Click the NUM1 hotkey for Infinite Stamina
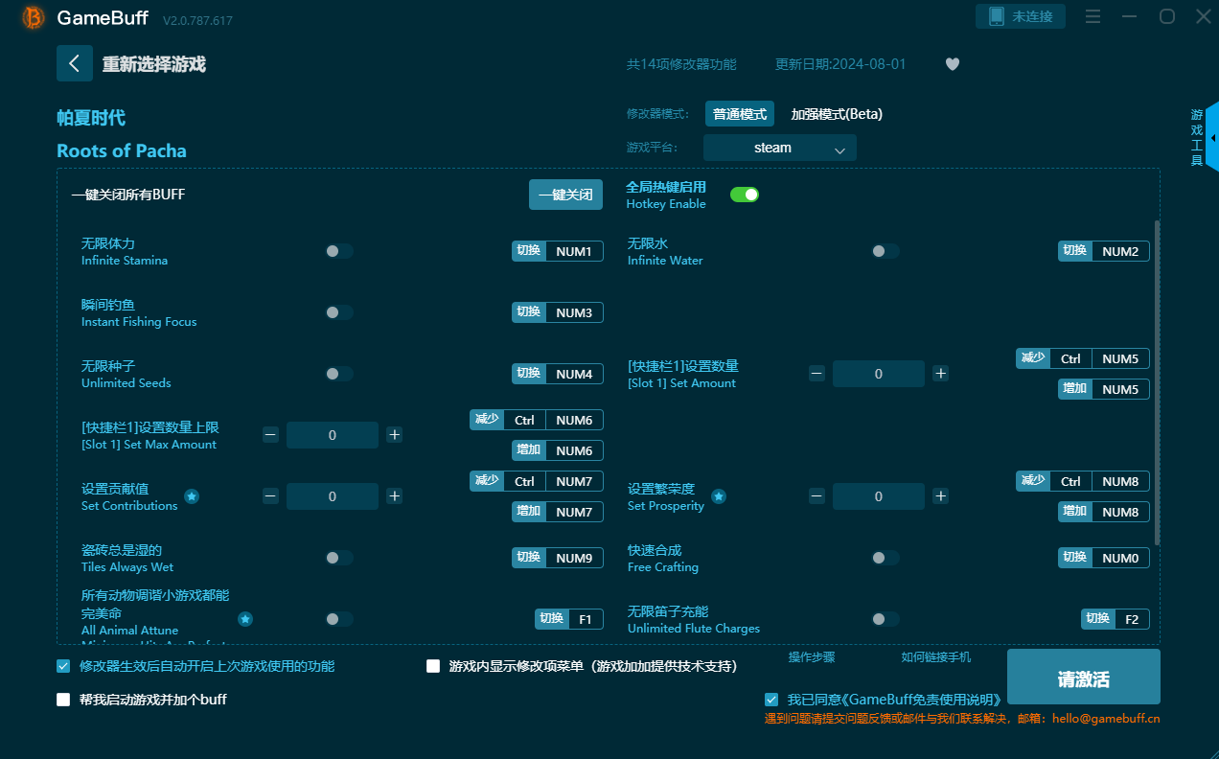 (x=574, y=251)
